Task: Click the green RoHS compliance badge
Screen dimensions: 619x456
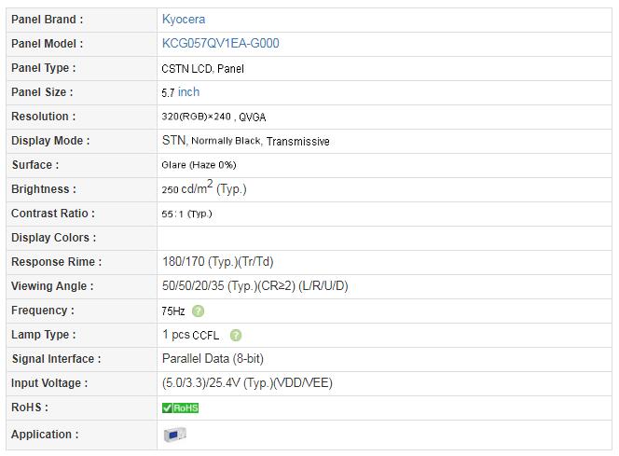Action: click(181, 408)
